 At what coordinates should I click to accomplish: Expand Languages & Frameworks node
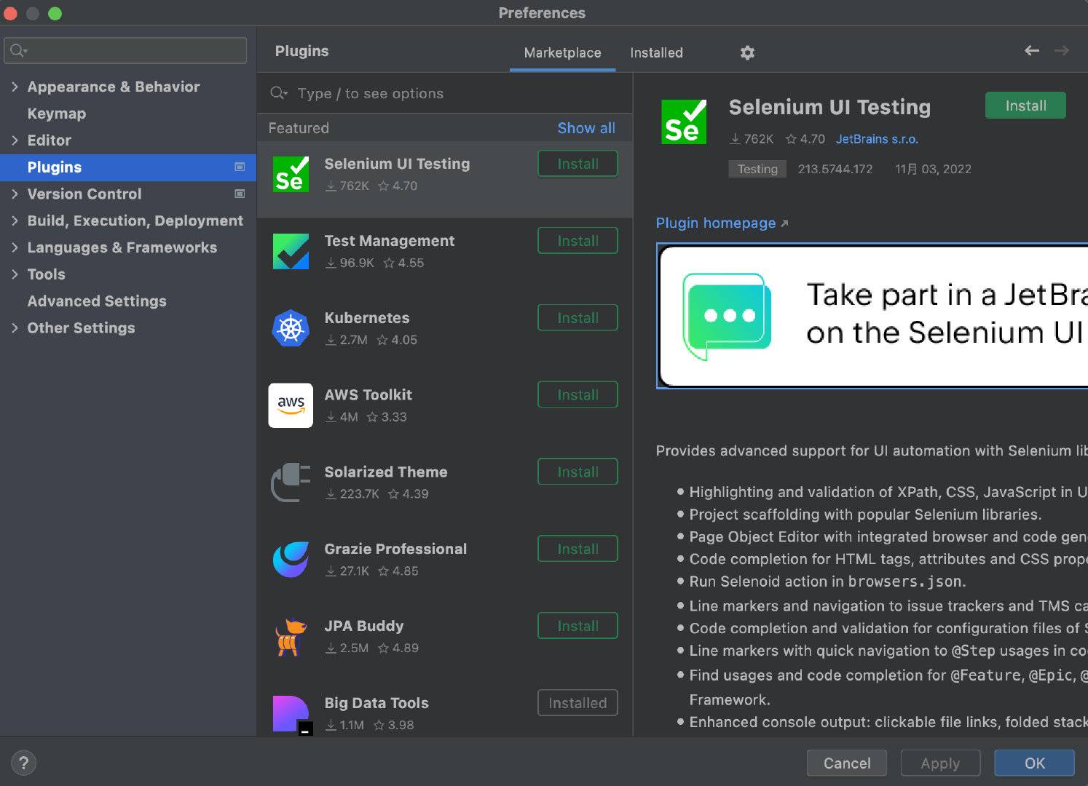pos(15,247)
